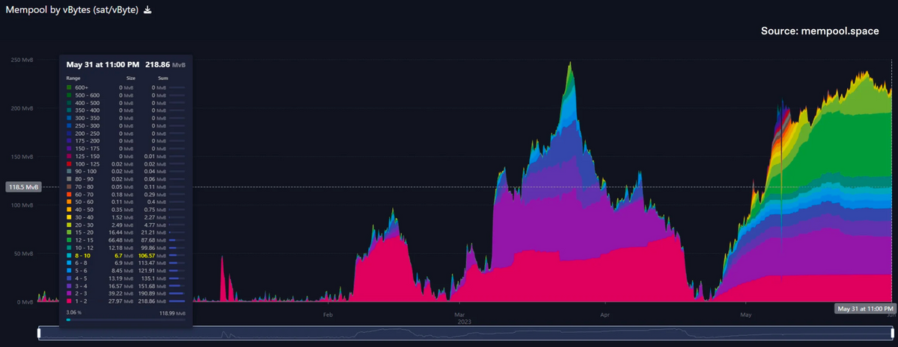Click the download icon beside chart title
The height and width of the screenshot is (347, 898).
click(147, 10)
